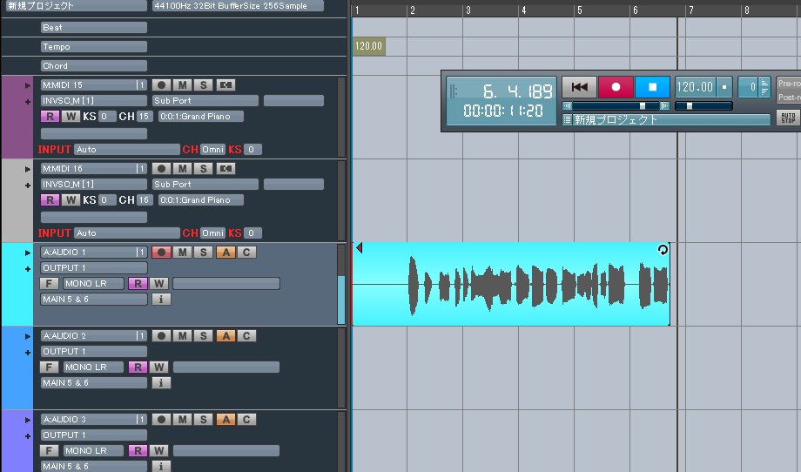Click the F button on AUDIO 2
Screen dimensions: 801x472
pyautogui.click(x=49, y=367)
